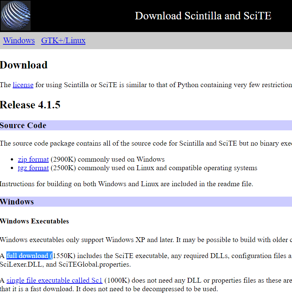Click the highlighted full download link
This screenshot has height=302, width=292.
(x=27, y=255)
